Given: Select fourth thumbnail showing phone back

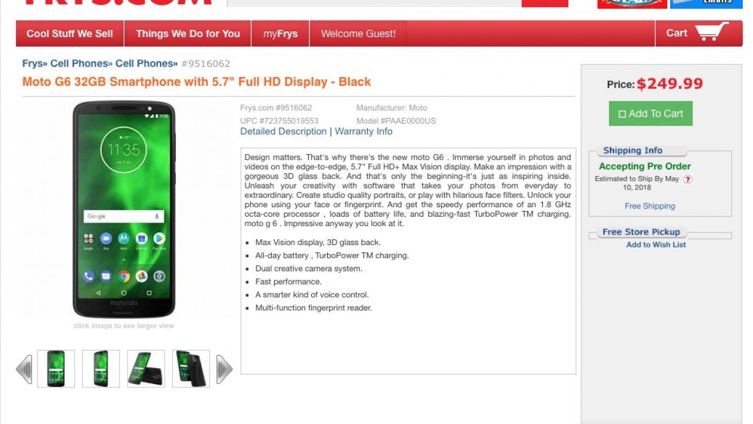Looking at the screenshot, I should tap(191, 369).
